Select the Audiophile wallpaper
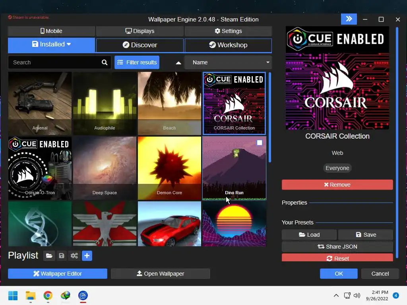 click(x=105, y=104)
